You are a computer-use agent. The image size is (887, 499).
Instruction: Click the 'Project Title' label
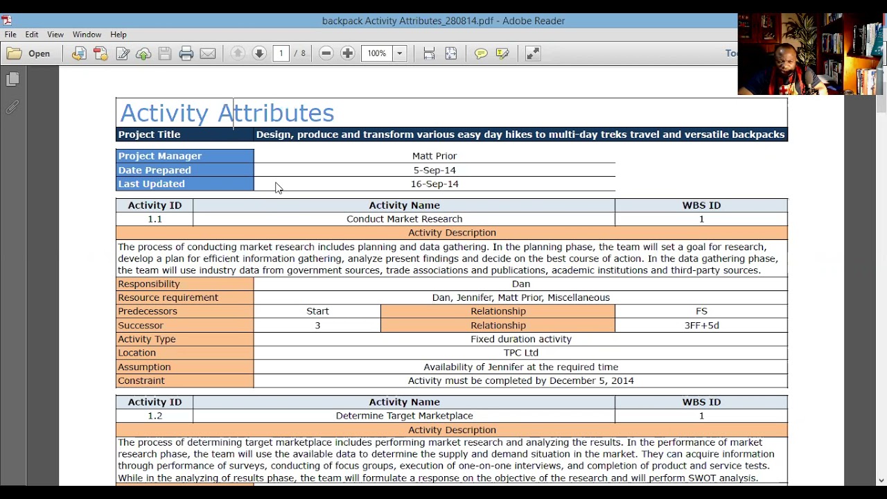[149, 134]
